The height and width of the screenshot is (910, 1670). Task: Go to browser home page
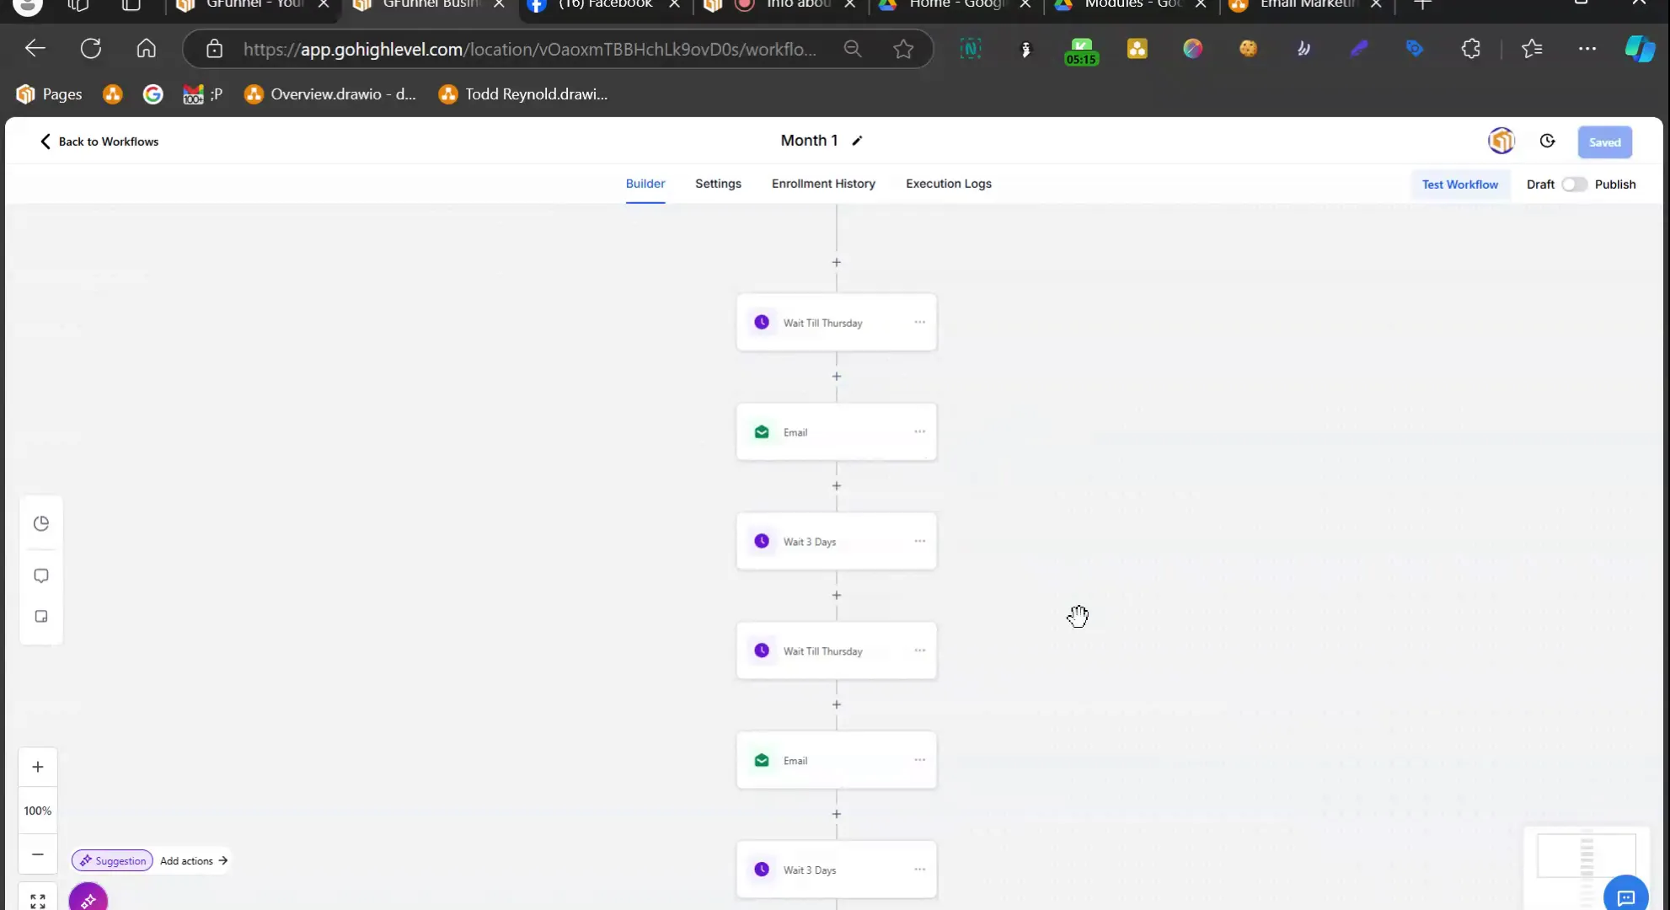click(147, 49)
